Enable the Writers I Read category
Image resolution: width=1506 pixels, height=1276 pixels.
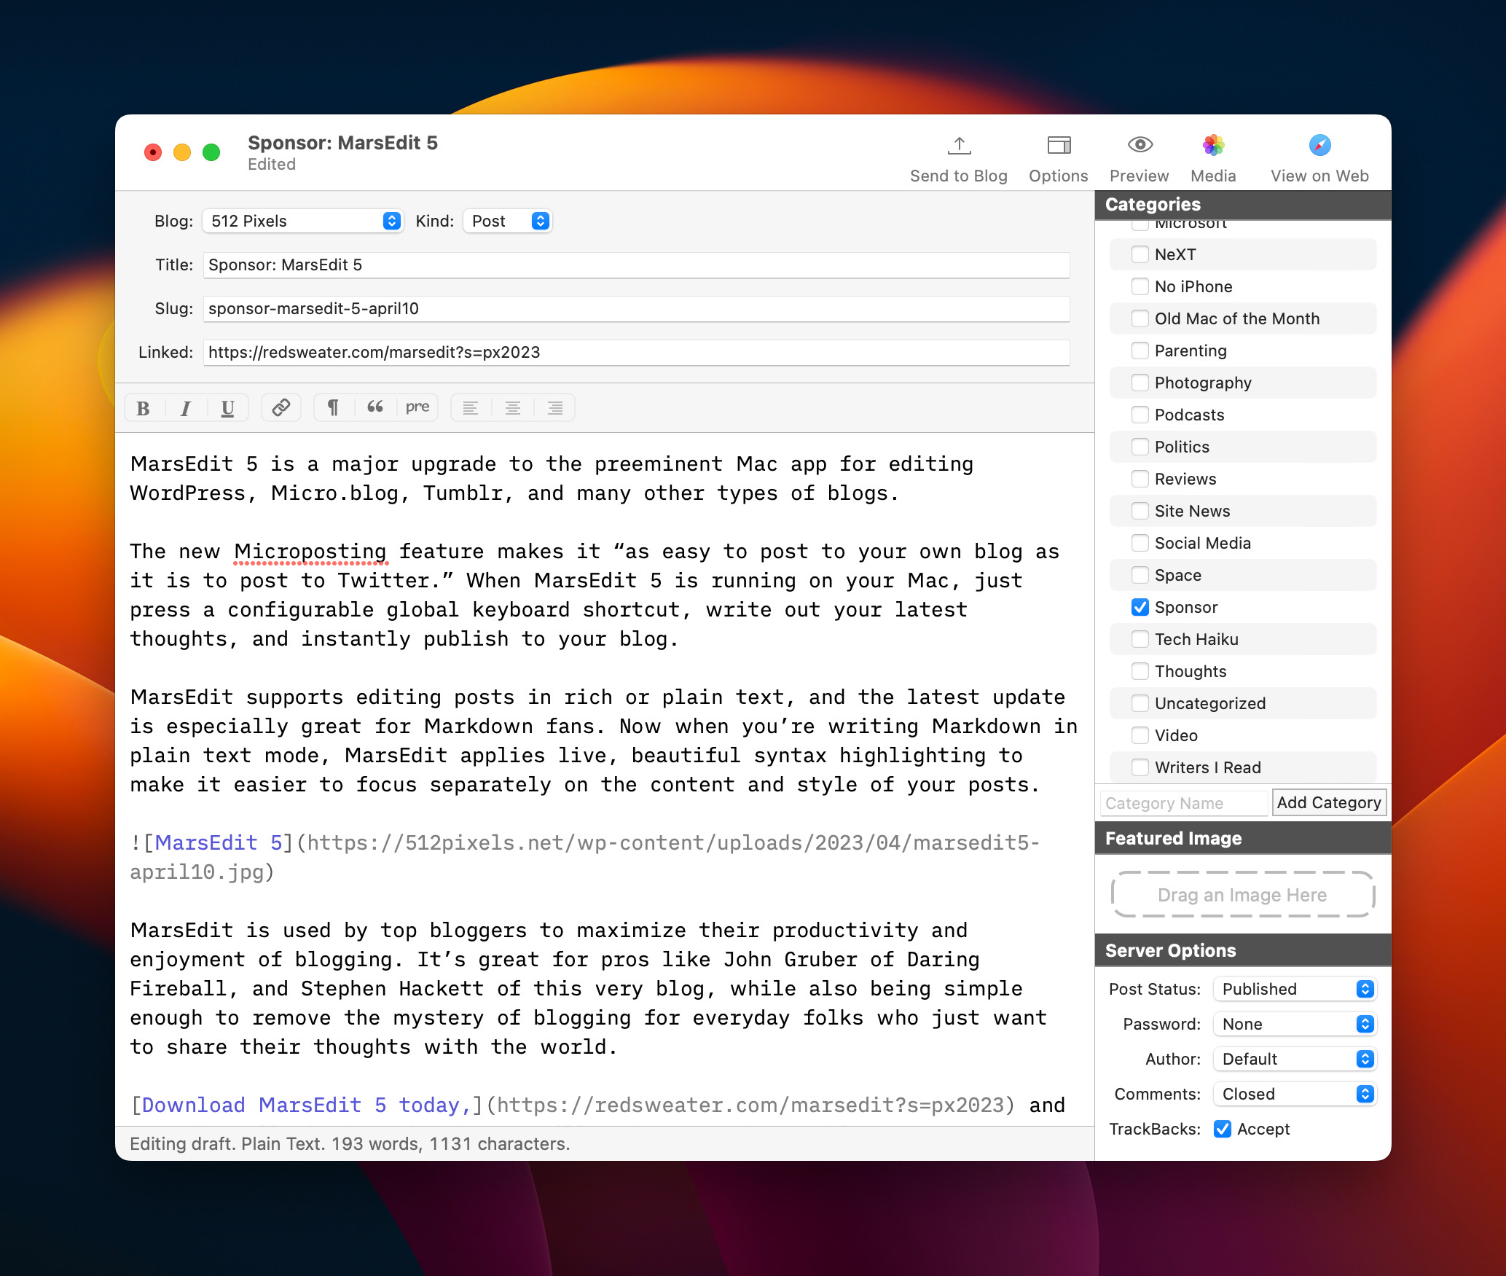point(1140,767)
